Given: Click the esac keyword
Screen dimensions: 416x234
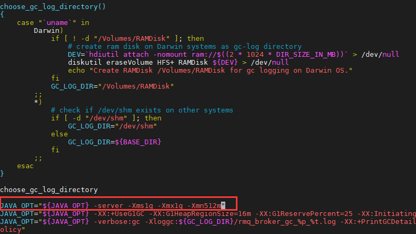Looking at the screenshot, I should [x=26, y=166].
